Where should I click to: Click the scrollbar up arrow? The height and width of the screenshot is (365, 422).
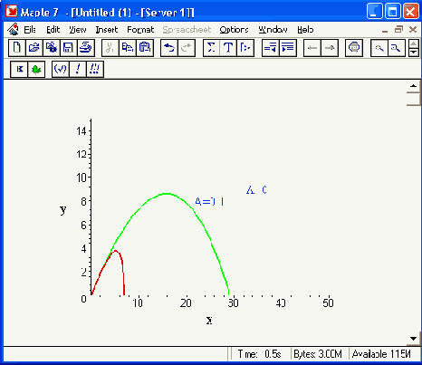coord(413,86)
